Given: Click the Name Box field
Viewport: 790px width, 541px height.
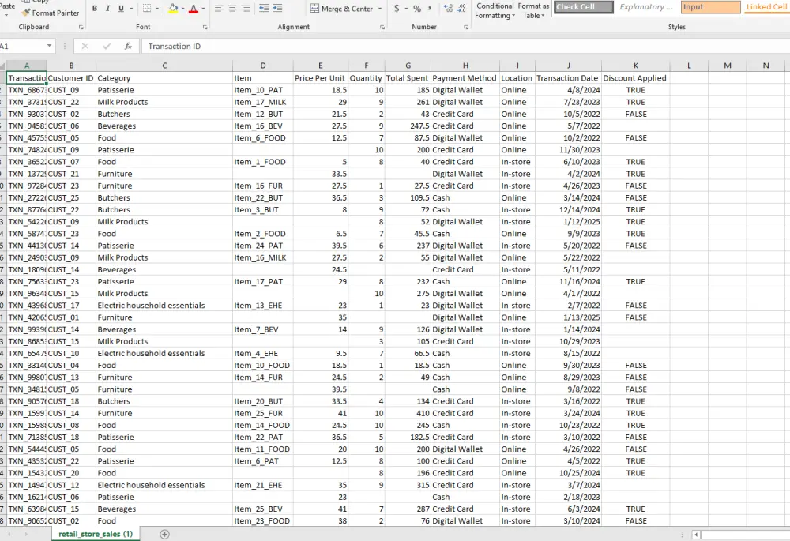Looking at the screenshot, I should tap(22, 46).
